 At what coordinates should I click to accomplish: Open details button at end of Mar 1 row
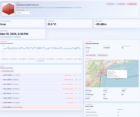[x=80, y=93]
